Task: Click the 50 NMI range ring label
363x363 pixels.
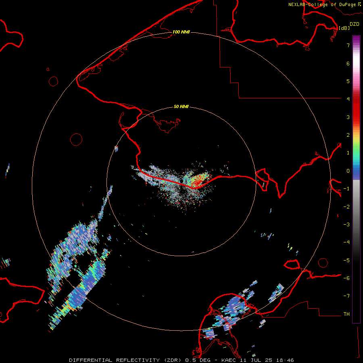Action: tap(181, 107)
